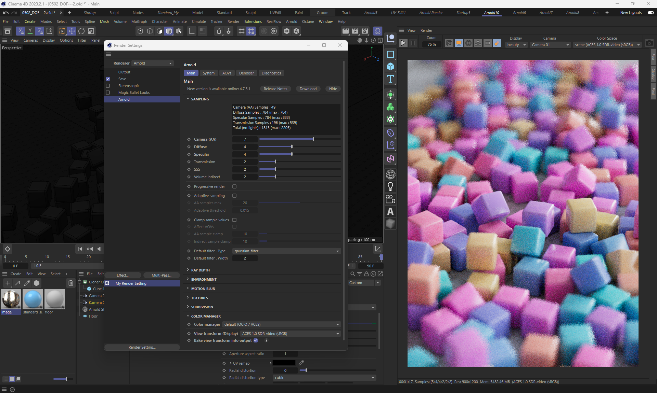
Task: Uncheck the Save option checkbox
Action: pos(108,79)
